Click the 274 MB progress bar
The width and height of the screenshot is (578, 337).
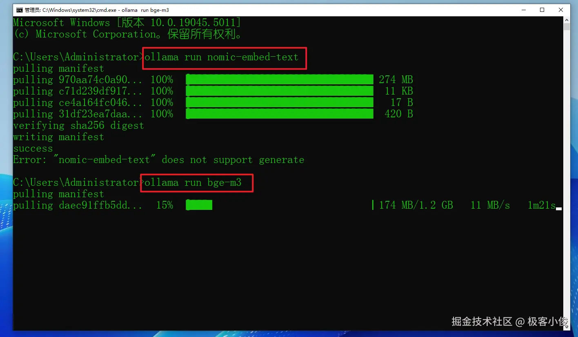click(x=280, y=79)
